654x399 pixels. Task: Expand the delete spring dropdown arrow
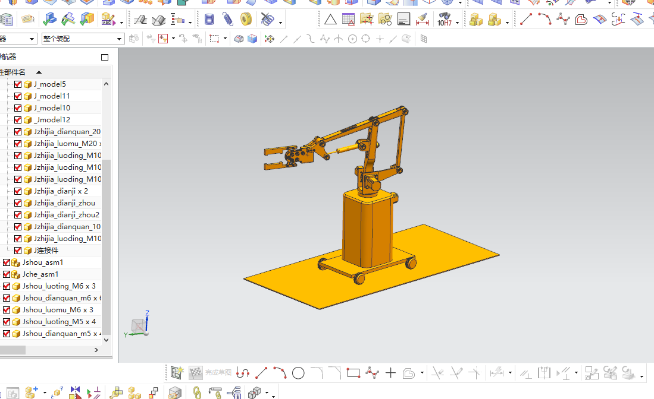(x=280, y=23)
